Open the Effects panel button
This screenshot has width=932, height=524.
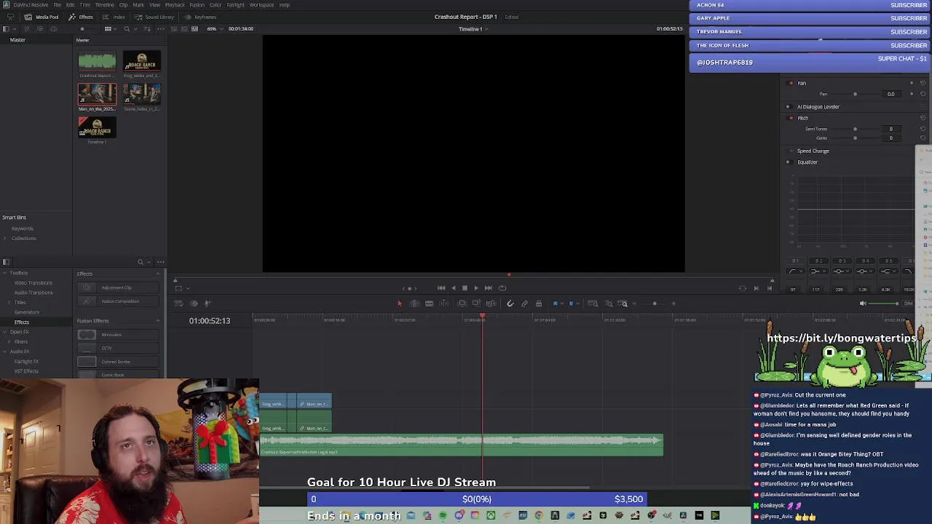click(81, 17)
